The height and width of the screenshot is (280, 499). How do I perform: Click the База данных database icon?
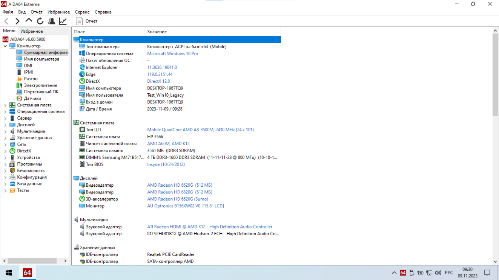(12, 184)
